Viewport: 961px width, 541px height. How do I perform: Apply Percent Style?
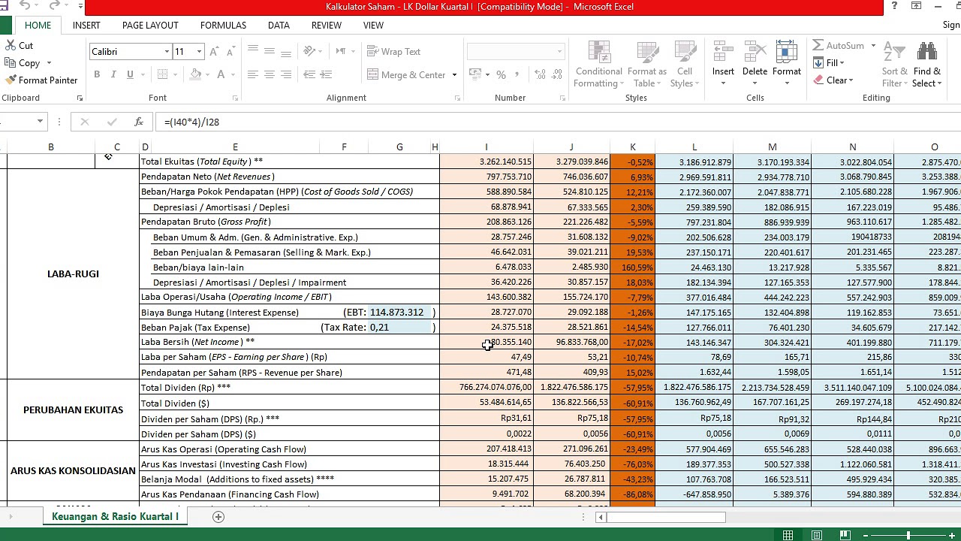(x=501, y=74)
